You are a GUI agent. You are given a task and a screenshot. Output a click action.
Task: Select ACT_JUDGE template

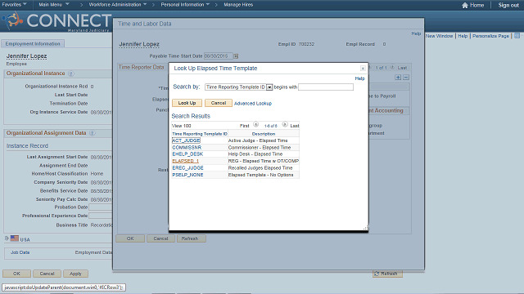coord(186,140)
